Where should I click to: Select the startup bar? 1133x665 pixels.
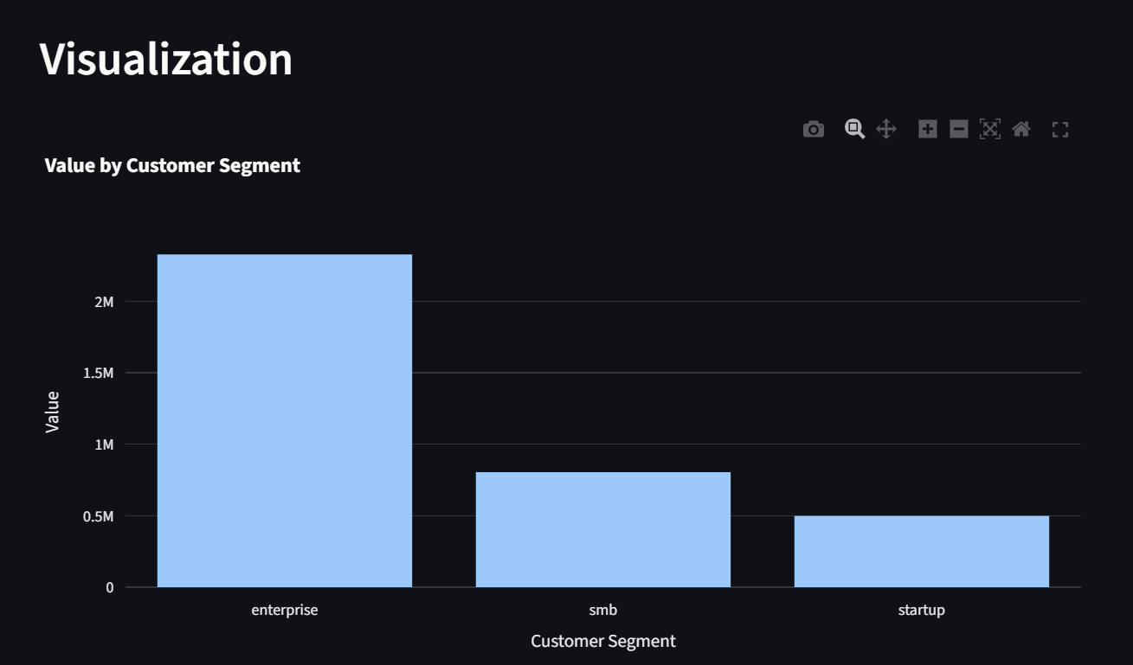pyautogui.click(x=922, y=552)
